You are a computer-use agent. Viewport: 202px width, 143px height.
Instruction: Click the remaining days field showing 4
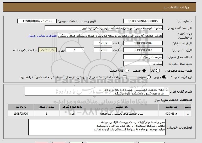click(75, 50)
